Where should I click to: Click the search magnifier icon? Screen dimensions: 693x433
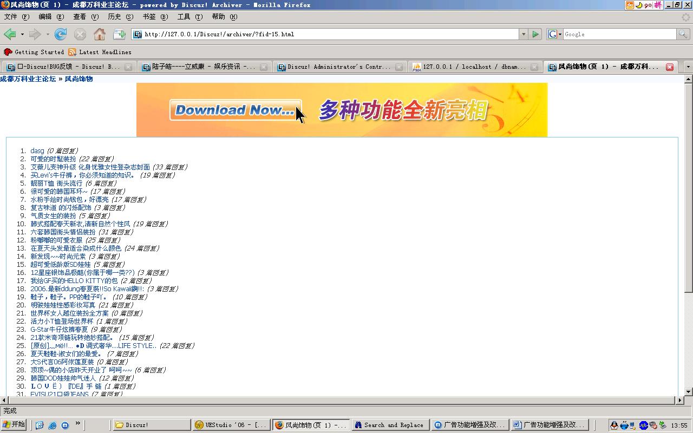point(684,34)
